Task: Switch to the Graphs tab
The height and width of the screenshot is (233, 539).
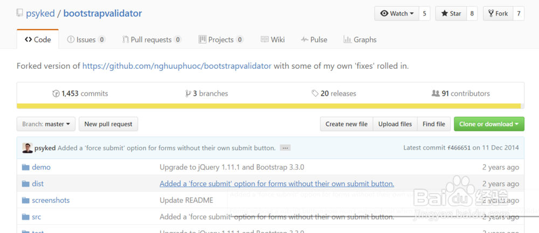Action: 360,39
